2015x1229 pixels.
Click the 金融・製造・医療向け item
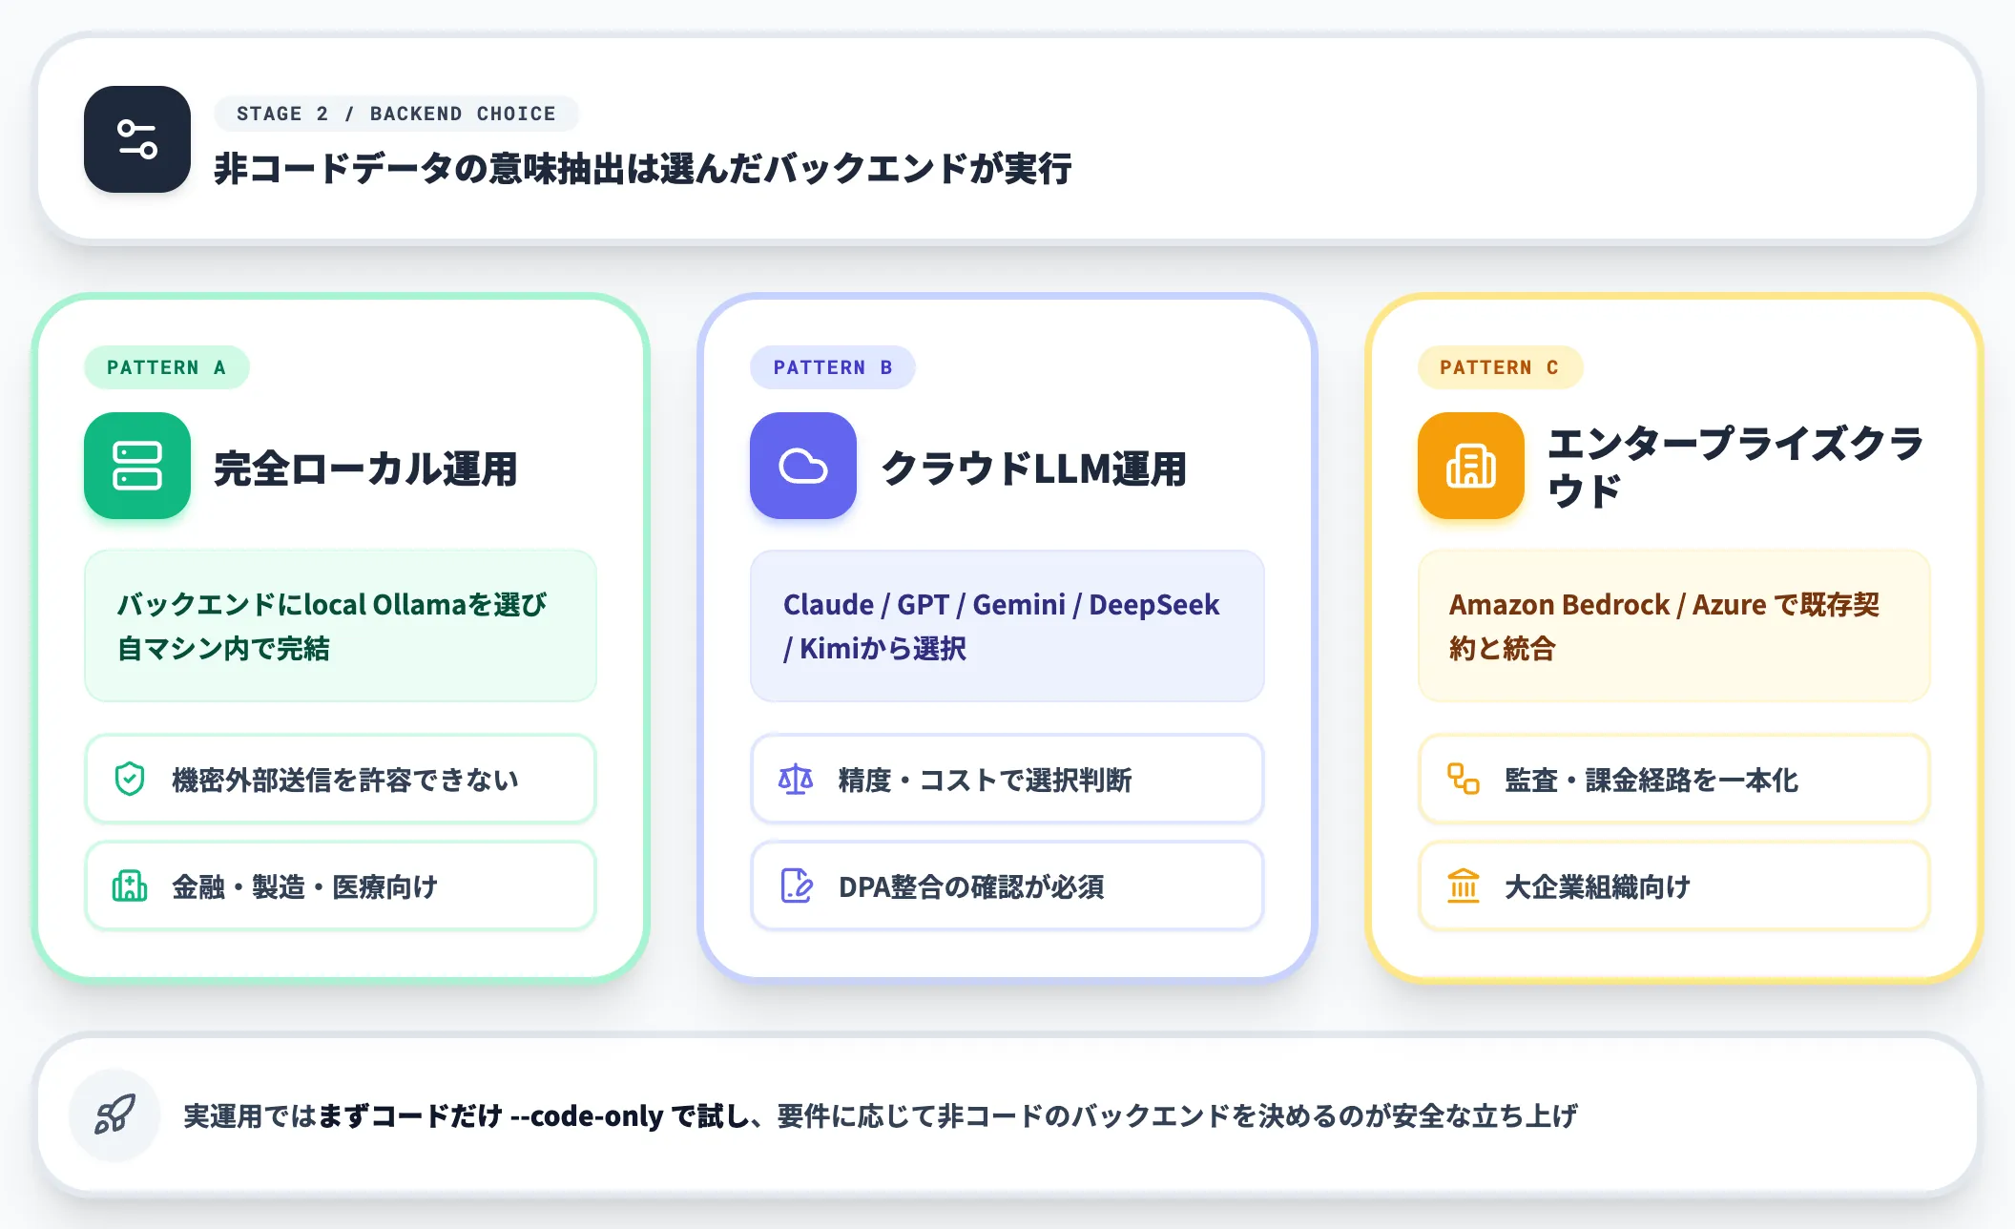pos(341,885)
